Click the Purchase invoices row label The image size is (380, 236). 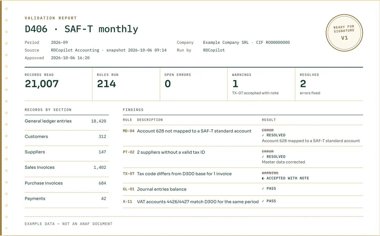[x=44, y=183]
